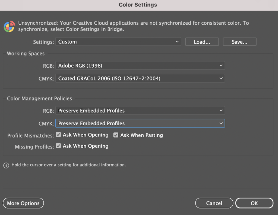Open the Settings dropdown showing Custom
Image resolution: width=278 pixels, height=215 pixels.
tap(118, 42)
